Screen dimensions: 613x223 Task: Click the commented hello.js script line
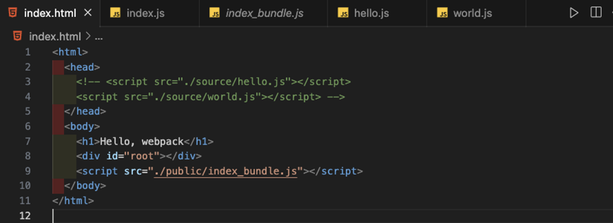[x=214, y=82]
